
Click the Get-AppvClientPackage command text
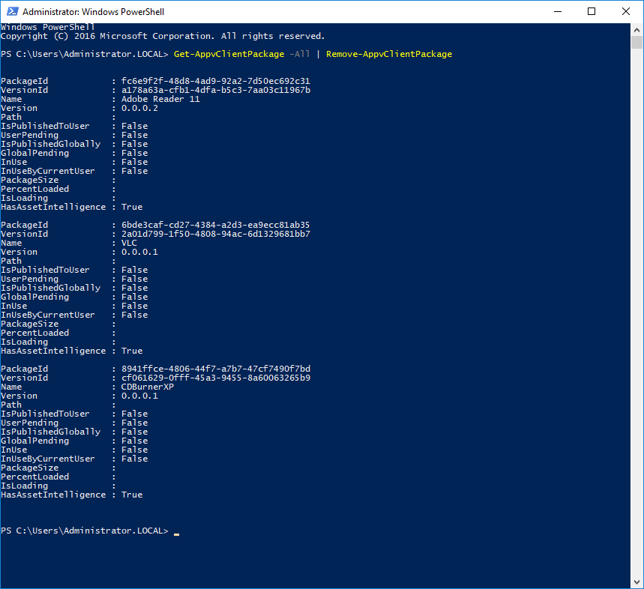tap(229, 54)
